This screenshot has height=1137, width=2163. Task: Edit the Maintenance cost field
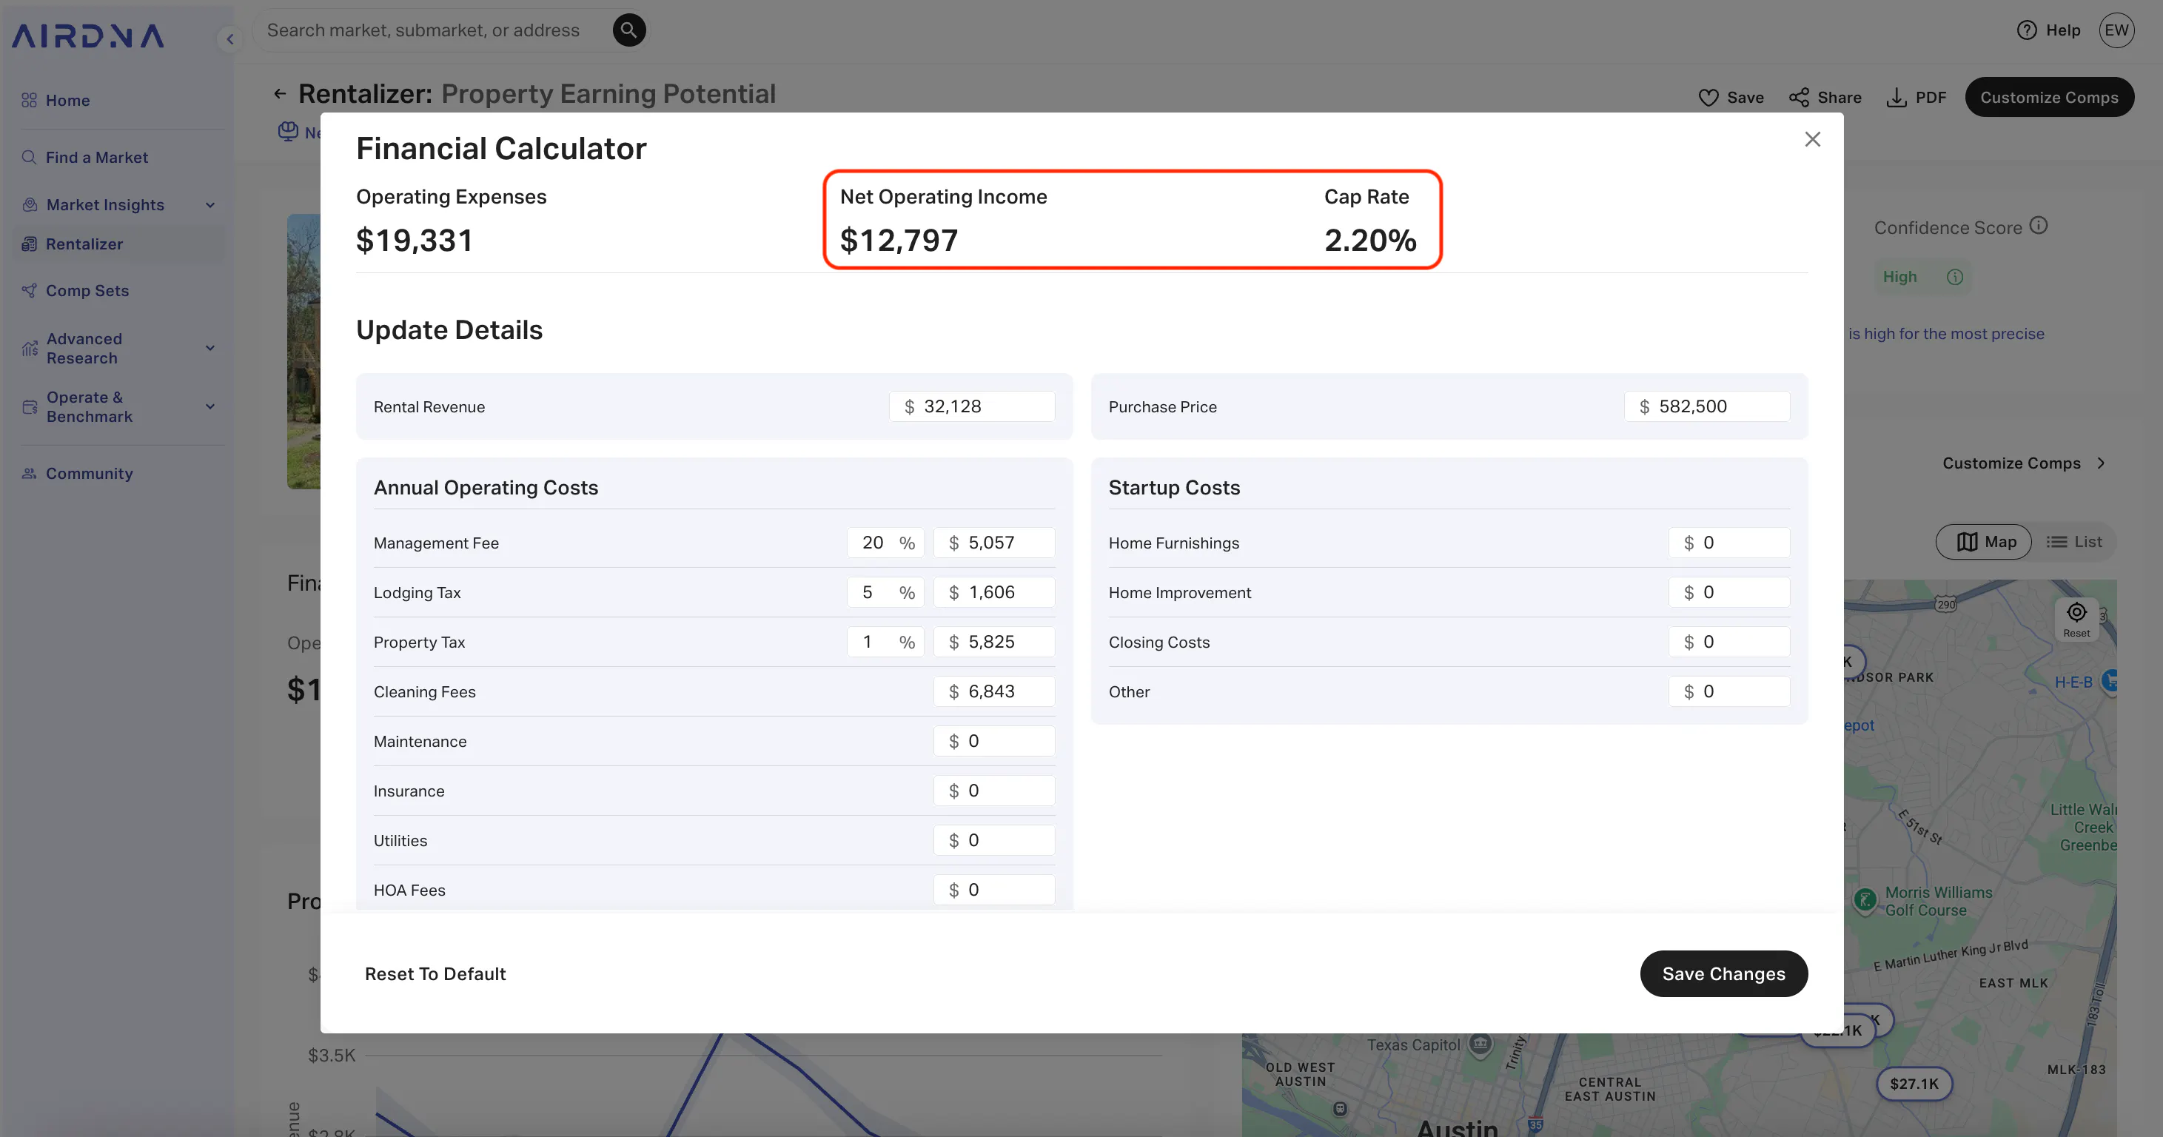994,742
